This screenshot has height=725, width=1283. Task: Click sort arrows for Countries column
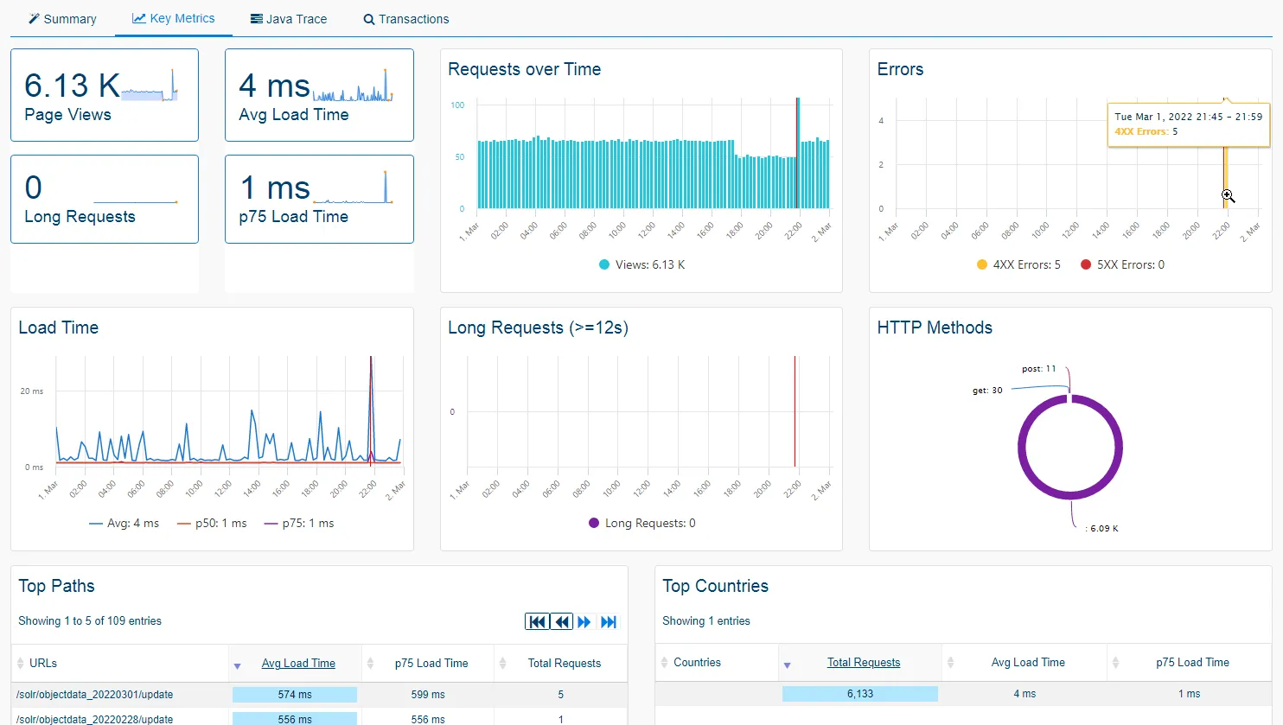tap(664, 663)
